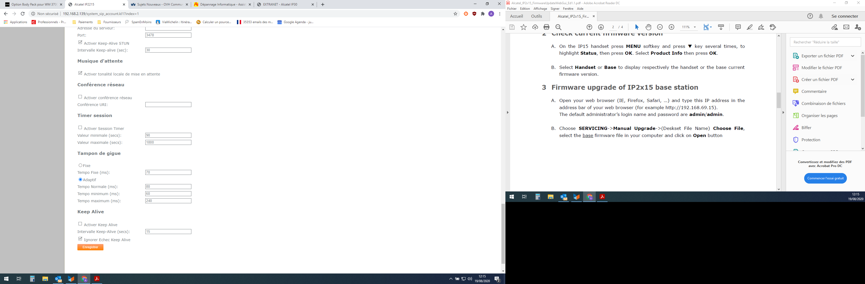This screenshot has height=284, width=865.
Task: Expand Exporter un fichier PDF options
Action: click(852, 56)
